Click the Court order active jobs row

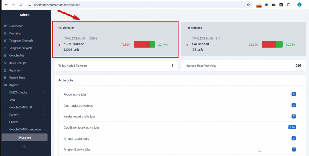(180, 106)
